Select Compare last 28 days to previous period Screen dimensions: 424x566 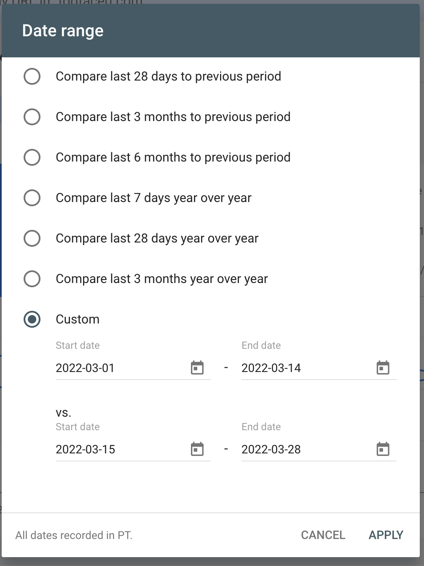pos(32,76)
